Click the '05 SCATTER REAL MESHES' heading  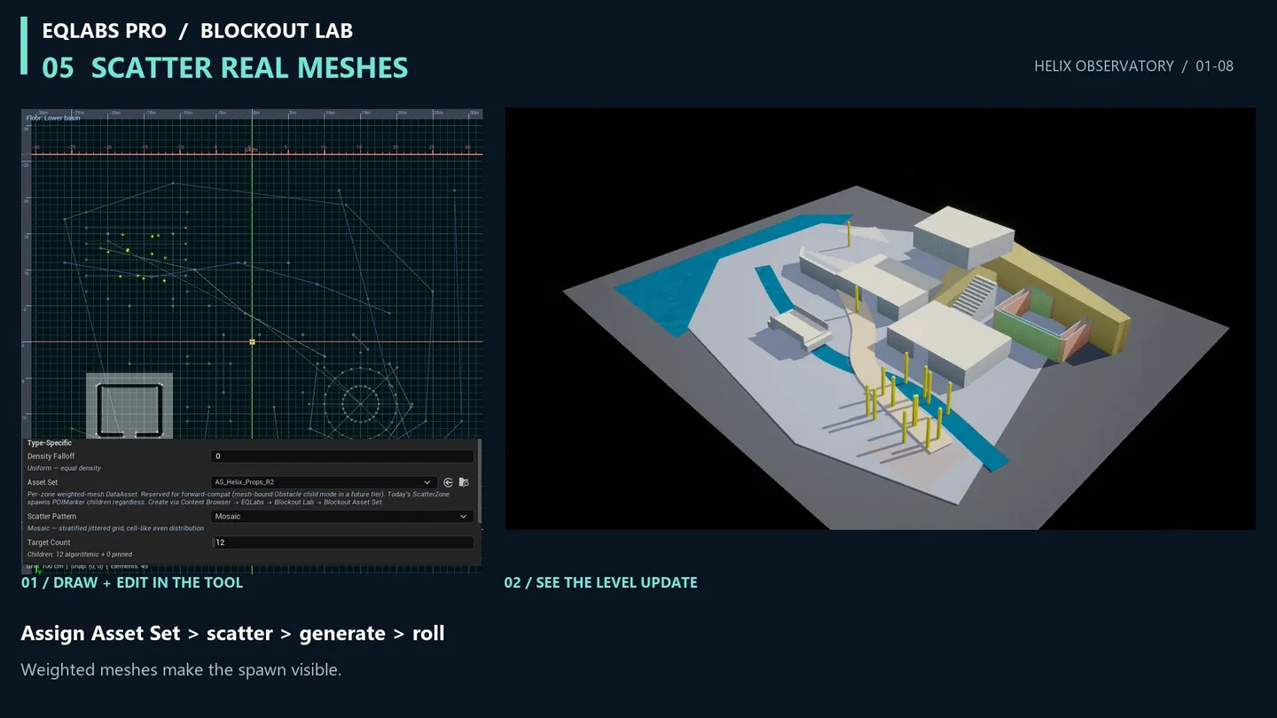coord(225,67)
